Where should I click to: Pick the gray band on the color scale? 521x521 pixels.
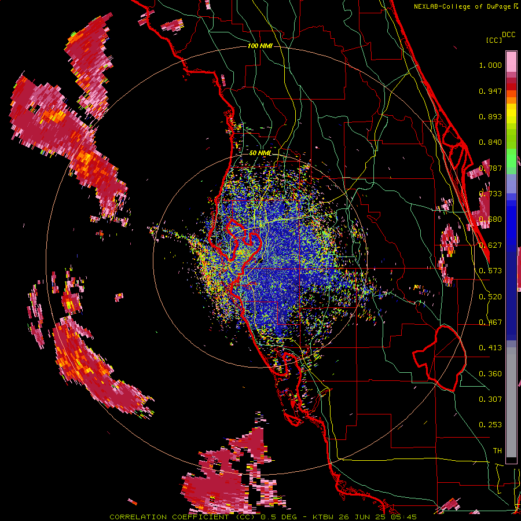[511, 402]
